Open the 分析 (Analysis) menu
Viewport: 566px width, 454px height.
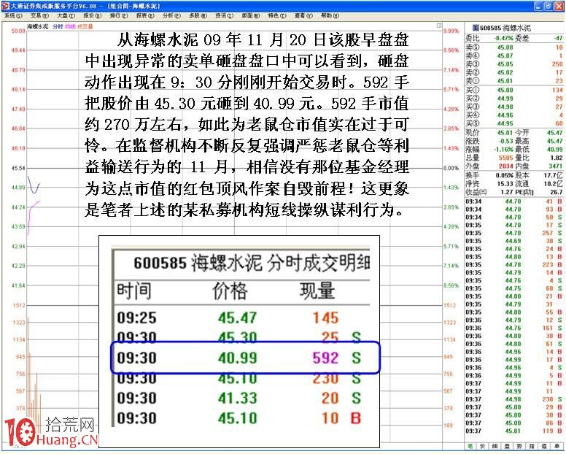[171, 15]
